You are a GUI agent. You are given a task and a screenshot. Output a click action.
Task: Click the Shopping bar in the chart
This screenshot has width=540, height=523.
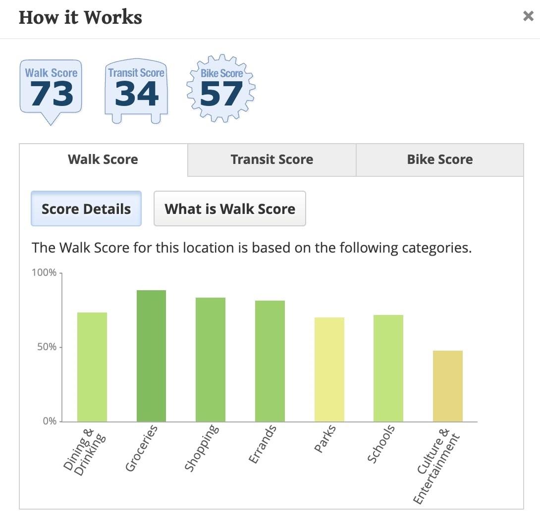(x=211, y=360)
